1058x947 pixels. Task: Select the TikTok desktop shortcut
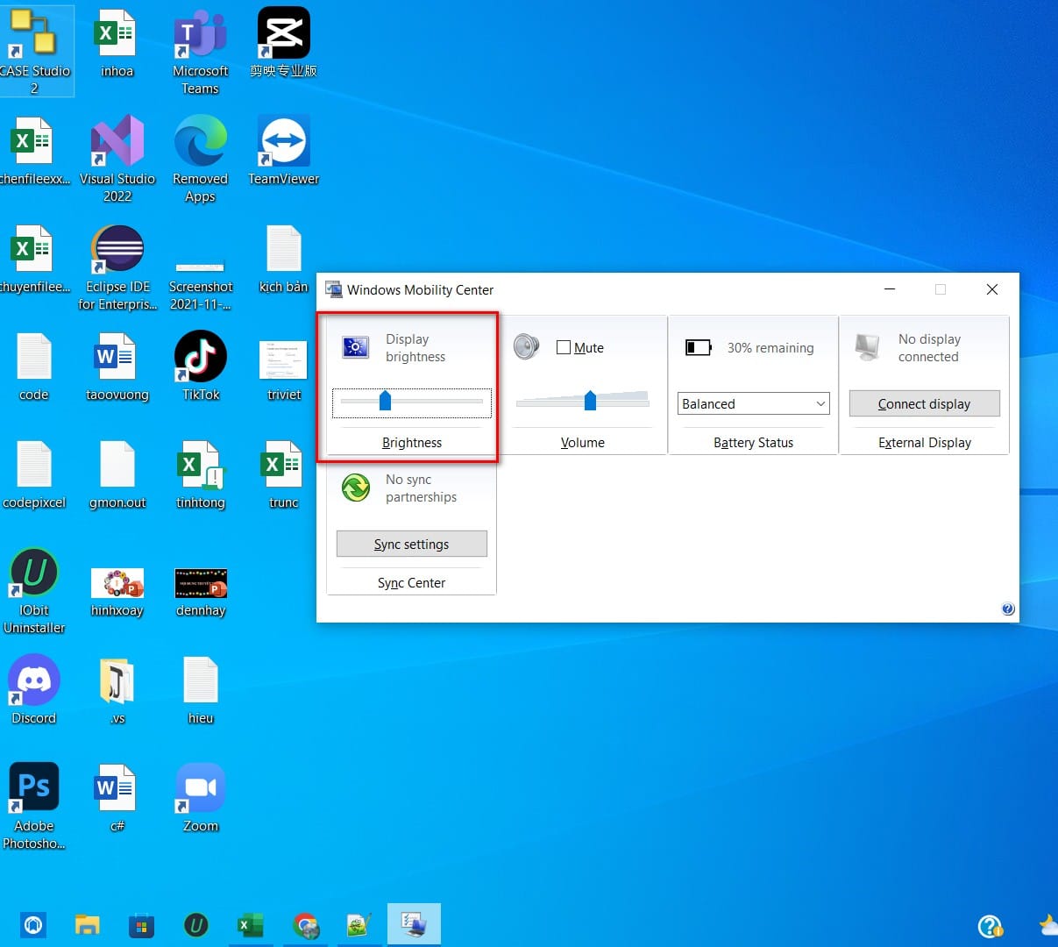pyautogui.click(x=201, y=366)
